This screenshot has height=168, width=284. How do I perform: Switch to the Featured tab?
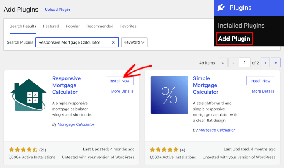point(51,26)
